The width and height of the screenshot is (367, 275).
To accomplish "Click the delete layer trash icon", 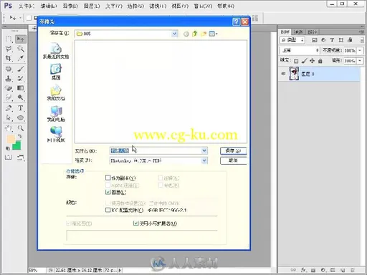I will 352,270.
